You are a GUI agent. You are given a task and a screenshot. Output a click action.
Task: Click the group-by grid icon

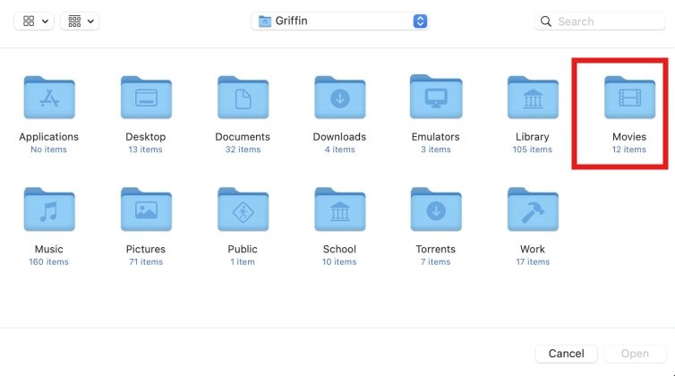pos(74,21)
